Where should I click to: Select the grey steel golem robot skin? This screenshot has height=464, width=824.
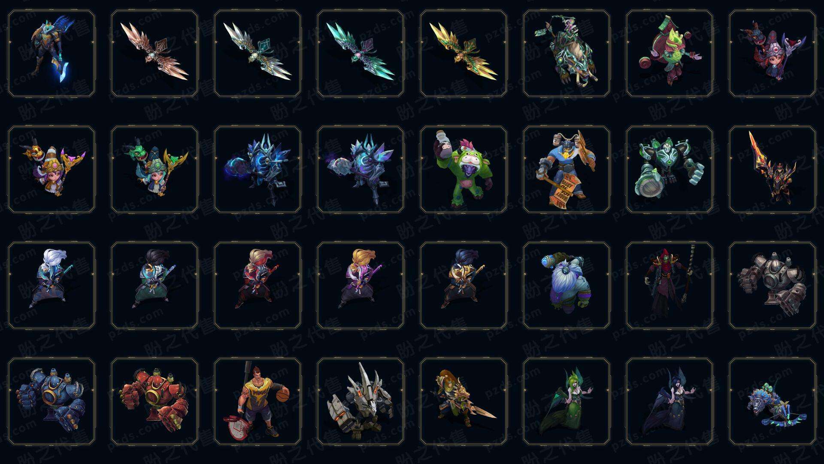click(772, 285)
